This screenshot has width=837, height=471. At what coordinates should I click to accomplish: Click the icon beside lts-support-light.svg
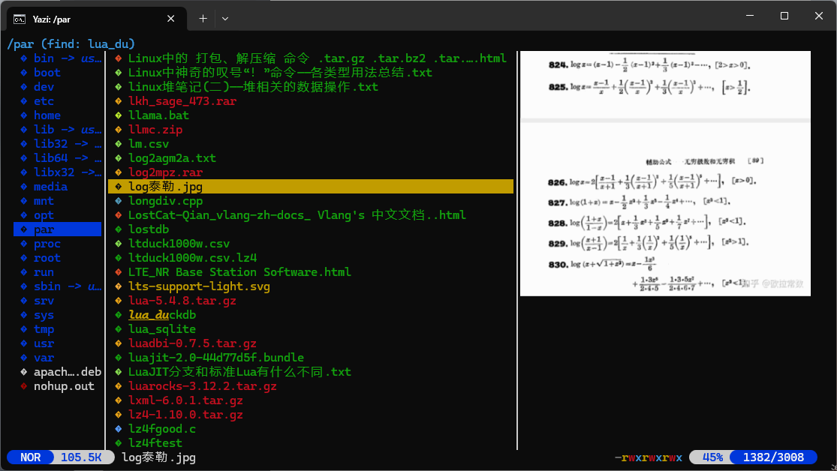[x=119, y=286]
